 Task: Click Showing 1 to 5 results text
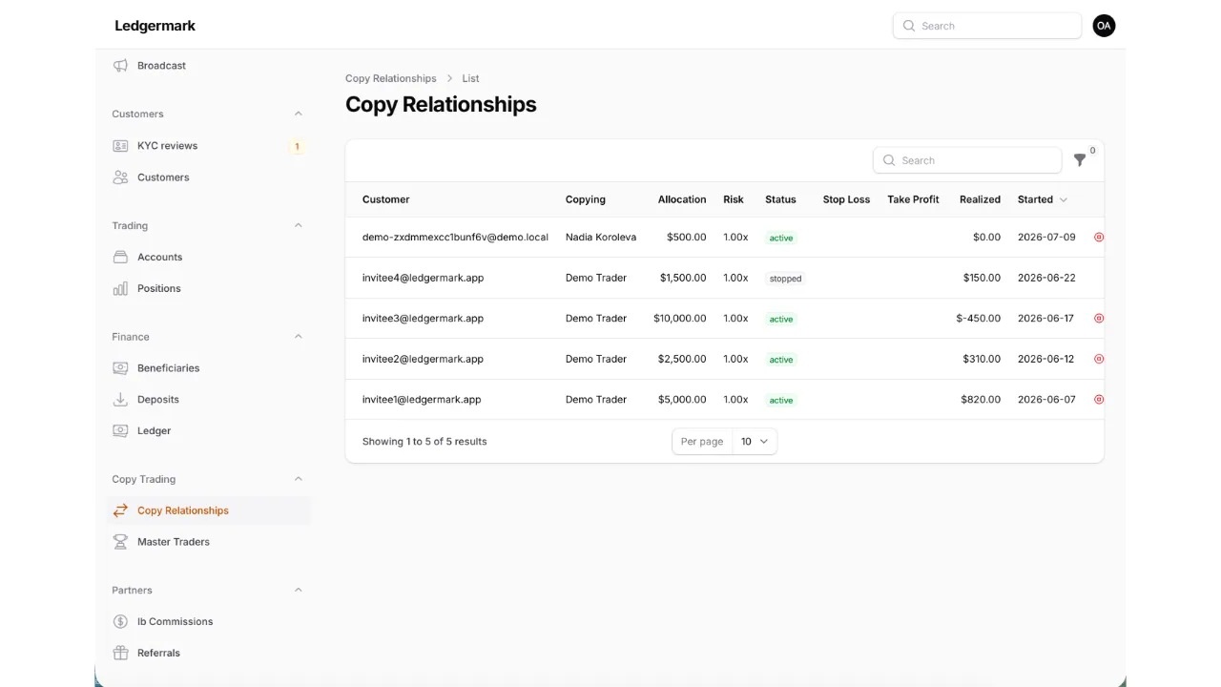point(424,442)
